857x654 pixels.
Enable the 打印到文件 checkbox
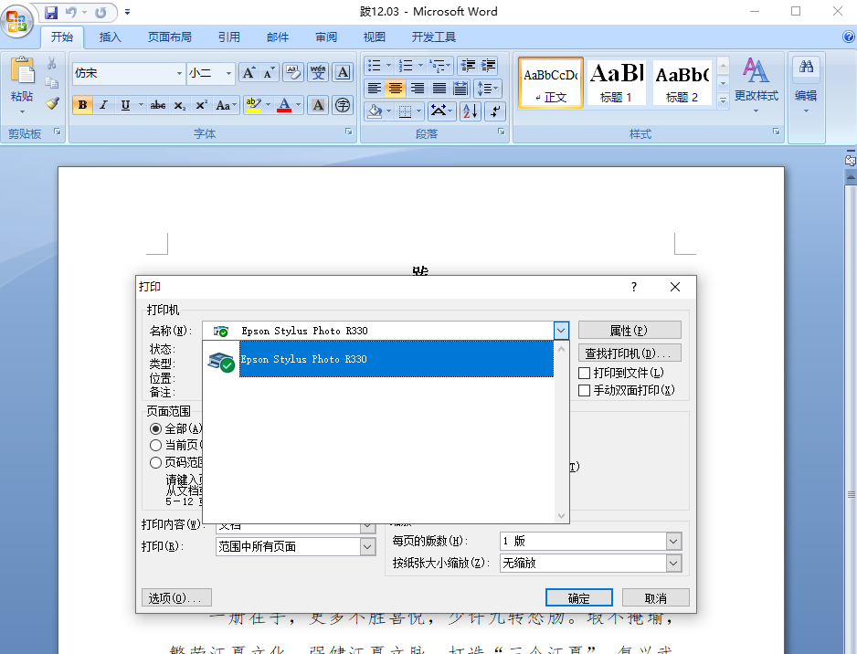click(585, 373)
